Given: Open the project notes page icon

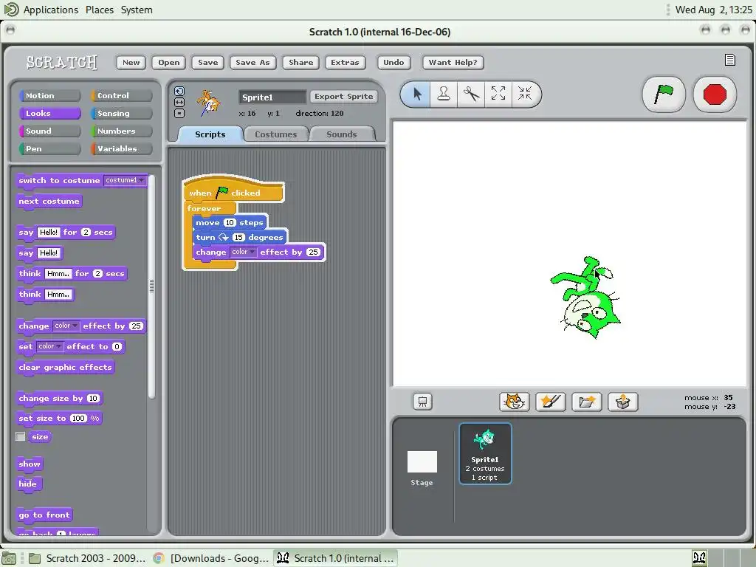Looking at the screenshot, I should point(730,60).
